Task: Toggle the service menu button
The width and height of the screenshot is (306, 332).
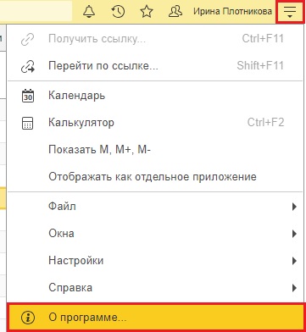Action: [x=290, y=12]
